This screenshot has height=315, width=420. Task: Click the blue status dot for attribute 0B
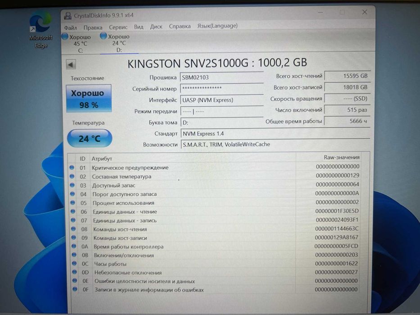tap(74, 255)
